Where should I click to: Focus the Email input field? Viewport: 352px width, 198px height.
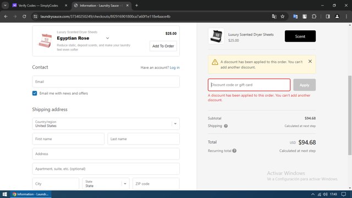[106, 82]
